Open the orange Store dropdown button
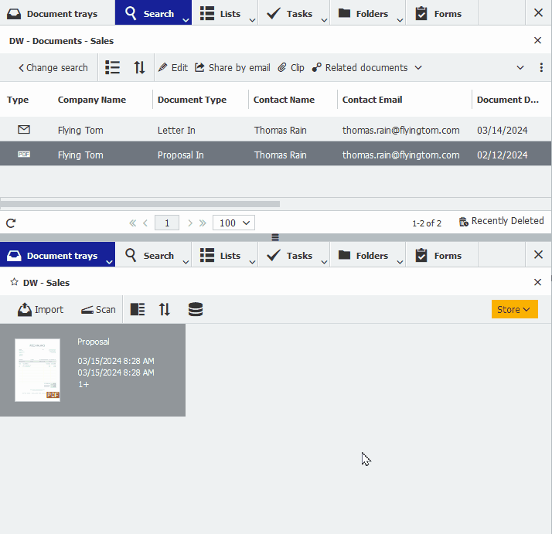552x534 pixels. (514, 309)
